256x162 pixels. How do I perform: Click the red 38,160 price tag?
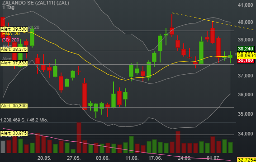(246, 60)
